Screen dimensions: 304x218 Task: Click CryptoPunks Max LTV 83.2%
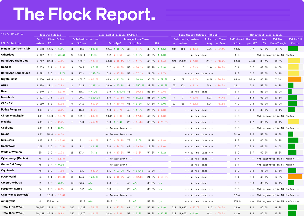[264, 79]
